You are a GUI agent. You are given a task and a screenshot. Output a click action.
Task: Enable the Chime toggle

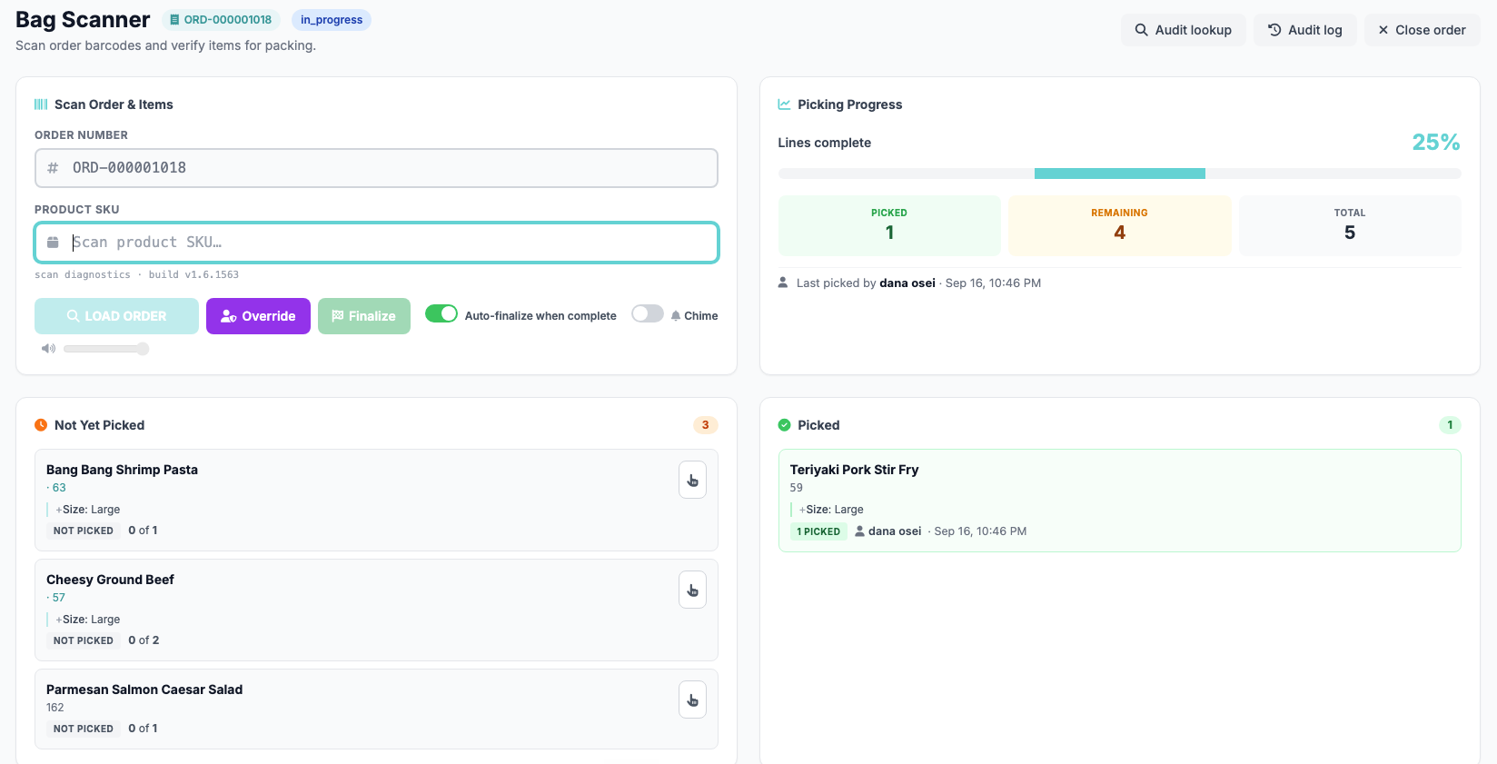coord(648,313)
